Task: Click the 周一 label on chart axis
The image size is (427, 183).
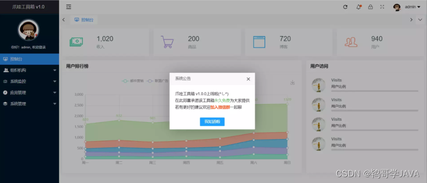Action: pyautogui.click(x=85, y=163)
